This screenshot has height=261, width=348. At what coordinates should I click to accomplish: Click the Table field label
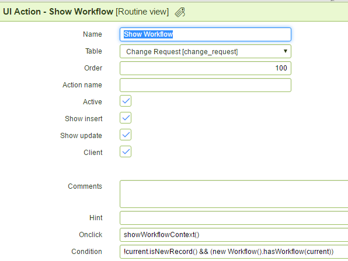pos(93,51)
